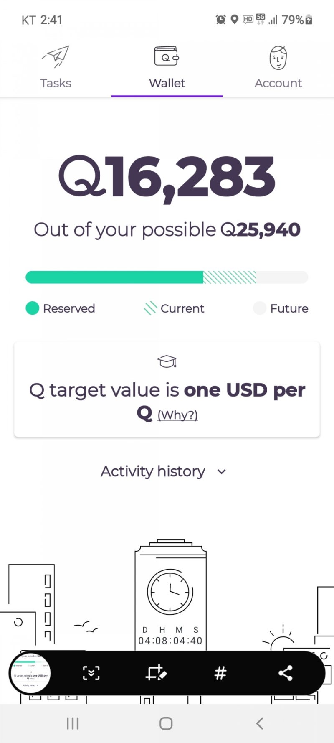Expand the Activity history section
Image resolution: width=334 pixels, height=743 pixels.
pos(153,471)
